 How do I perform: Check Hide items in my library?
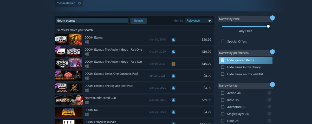[223, 67]
